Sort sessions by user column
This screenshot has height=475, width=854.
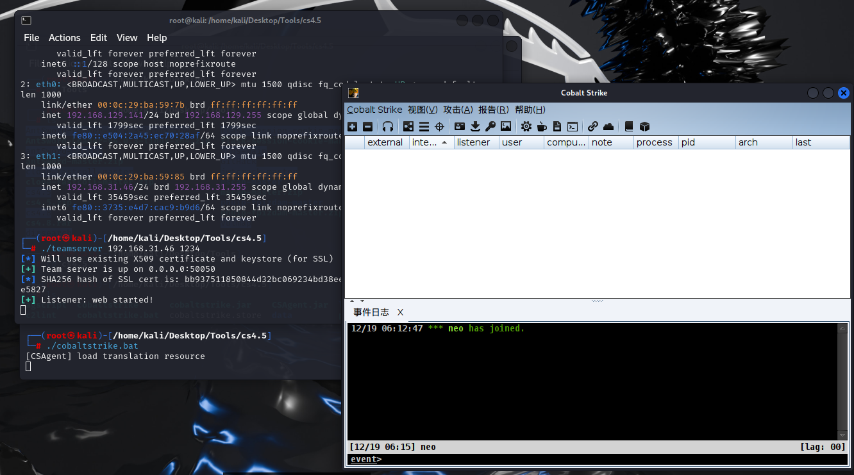521,142
